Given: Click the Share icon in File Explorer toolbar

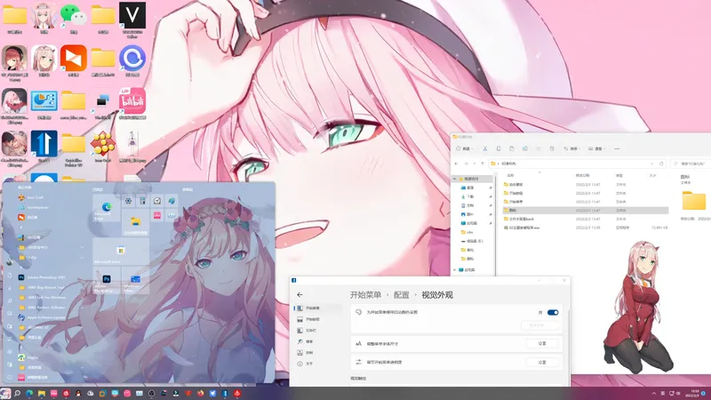Looking at the screenshot, I should click(525, 148).
